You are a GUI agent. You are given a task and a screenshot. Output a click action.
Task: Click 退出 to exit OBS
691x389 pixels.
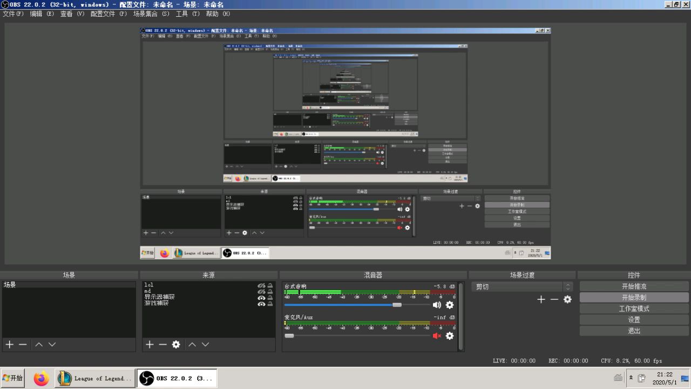coord(634,331)
